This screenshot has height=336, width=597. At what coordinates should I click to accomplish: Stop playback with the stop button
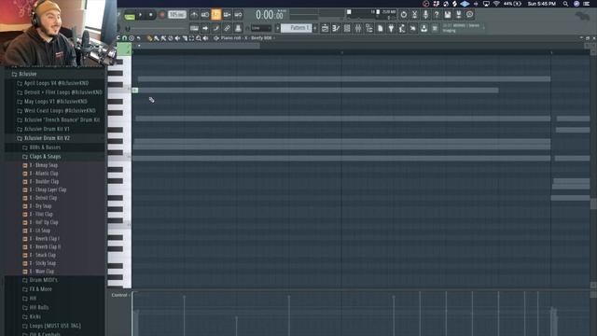point(151,15)
